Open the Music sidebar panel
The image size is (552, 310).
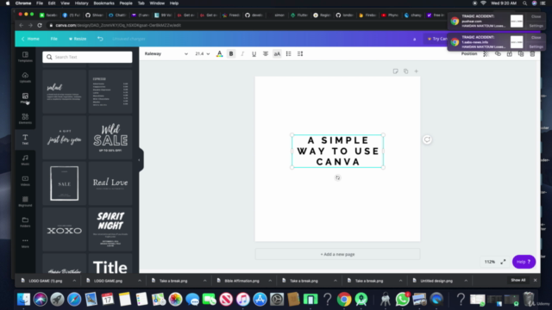[x=25, y=160]
